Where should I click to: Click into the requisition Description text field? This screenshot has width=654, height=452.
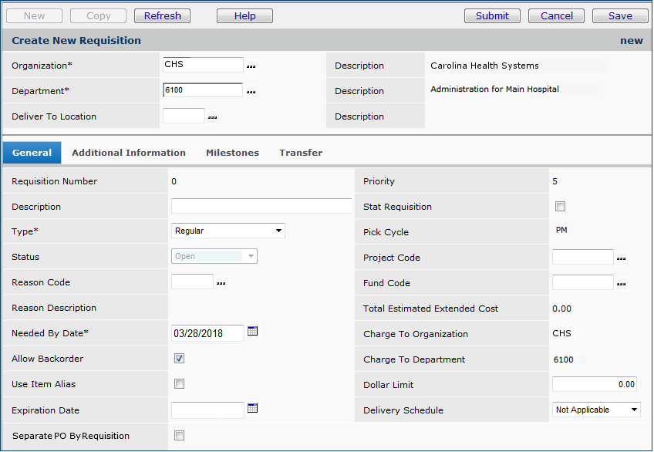(261, 206)
